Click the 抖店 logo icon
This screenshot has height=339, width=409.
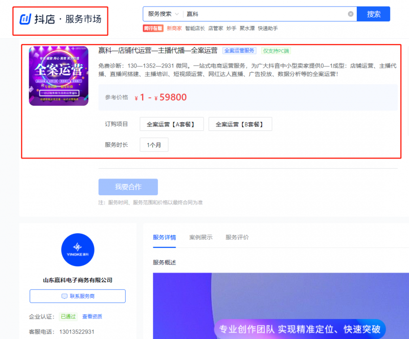[25, 19]
